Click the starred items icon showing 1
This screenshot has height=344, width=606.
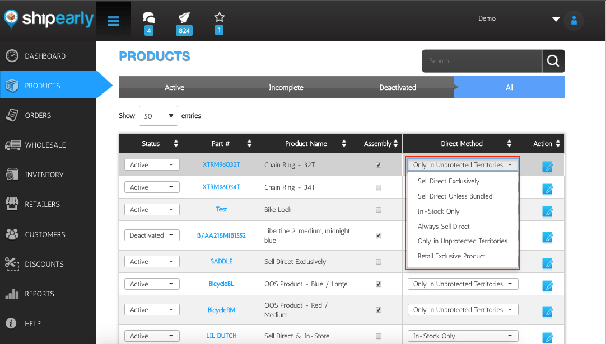tap(219, 17)
